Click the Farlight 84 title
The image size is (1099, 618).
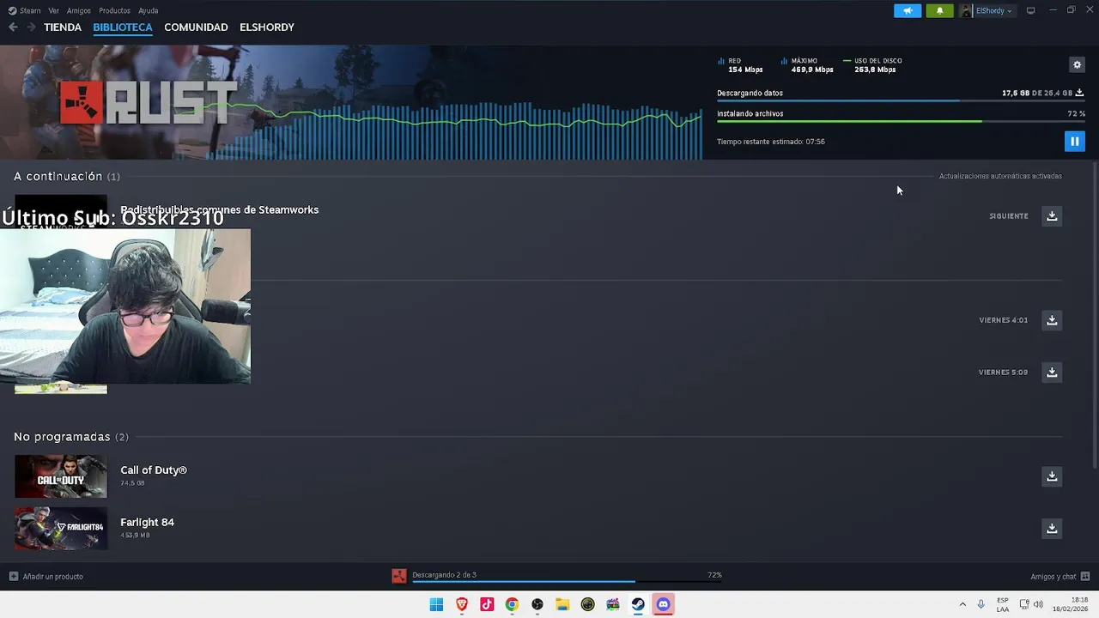[x=147, y=523]
